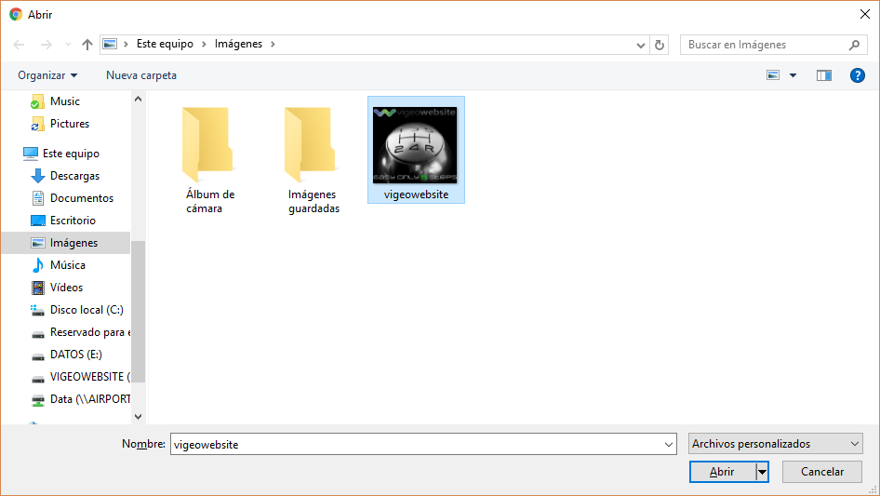Click the Este equipo computer icon
Viewport: 880px width, 496px height.
click(31, 154)
